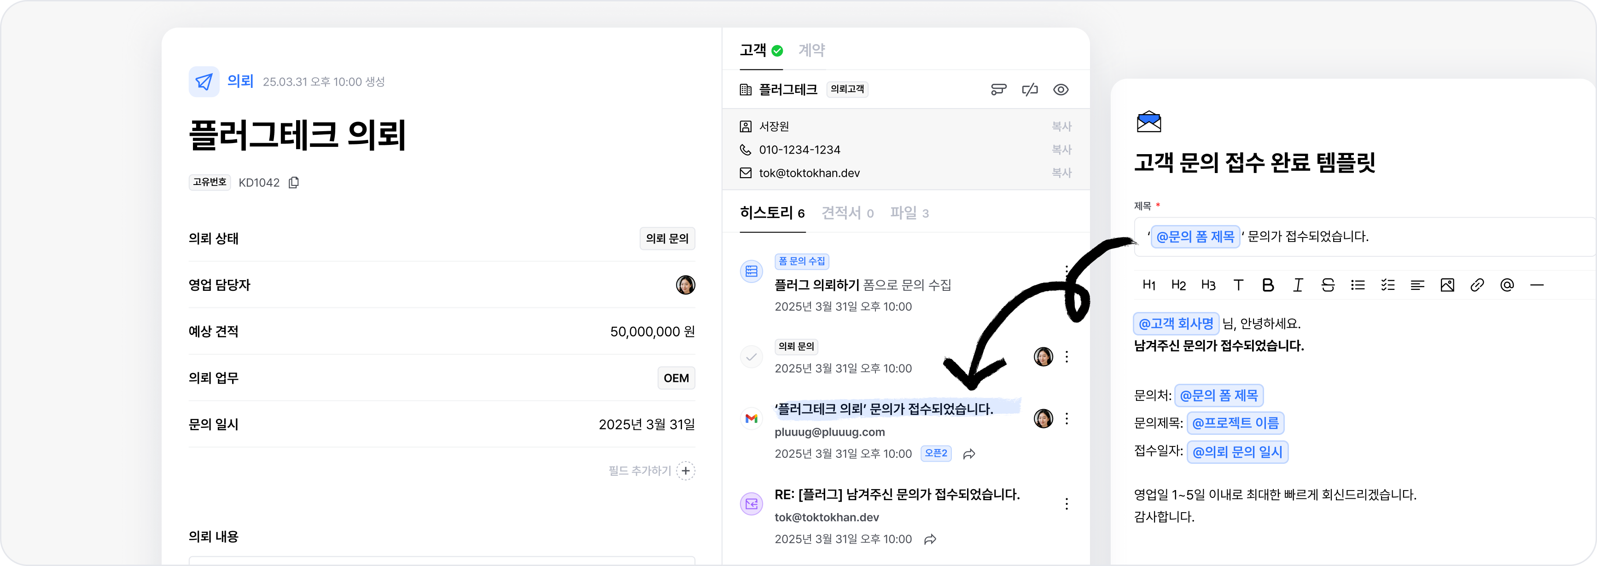Open text alignment option
The height and width of the screenshot is (566, 1597).
1417,285
